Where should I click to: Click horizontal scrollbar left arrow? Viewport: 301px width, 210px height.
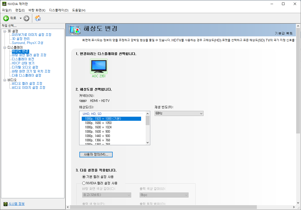pyautogui.click(x=68, y=207)
